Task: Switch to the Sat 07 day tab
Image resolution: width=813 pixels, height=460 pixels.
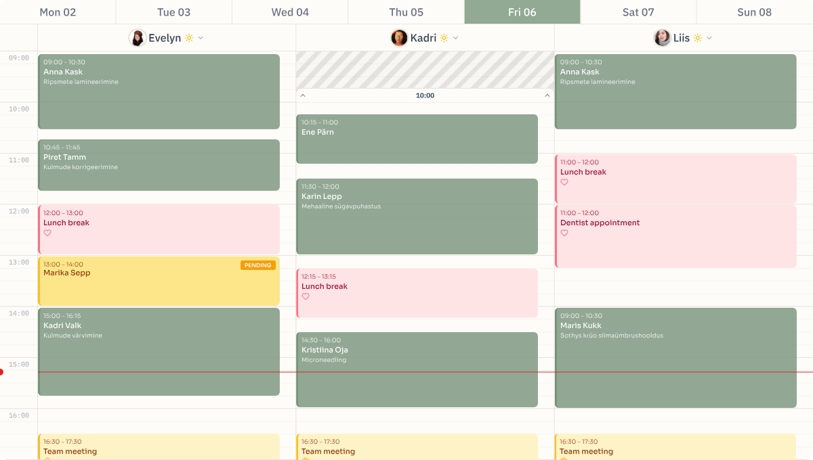Action: click(x=638, y=12)
